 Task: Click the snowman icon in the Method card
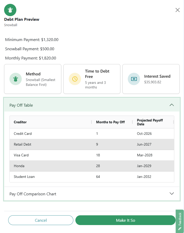tap(16, 79)
